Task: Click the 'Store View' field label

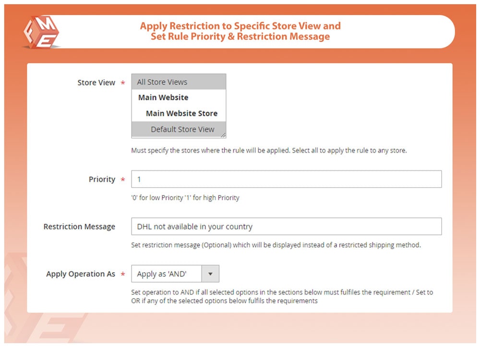Action: (96, 83)
